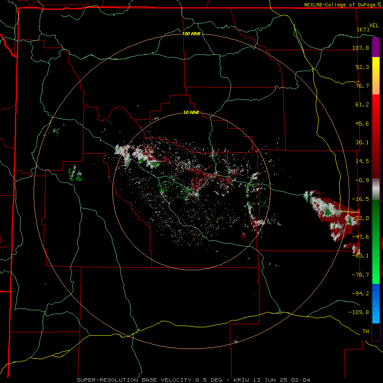
Task: Select the 30.1 velocity scale value
Action: [362, 143]
